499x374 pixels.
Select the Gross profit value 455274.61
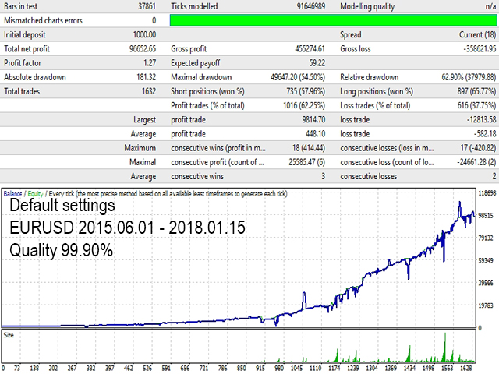[310, 48]
